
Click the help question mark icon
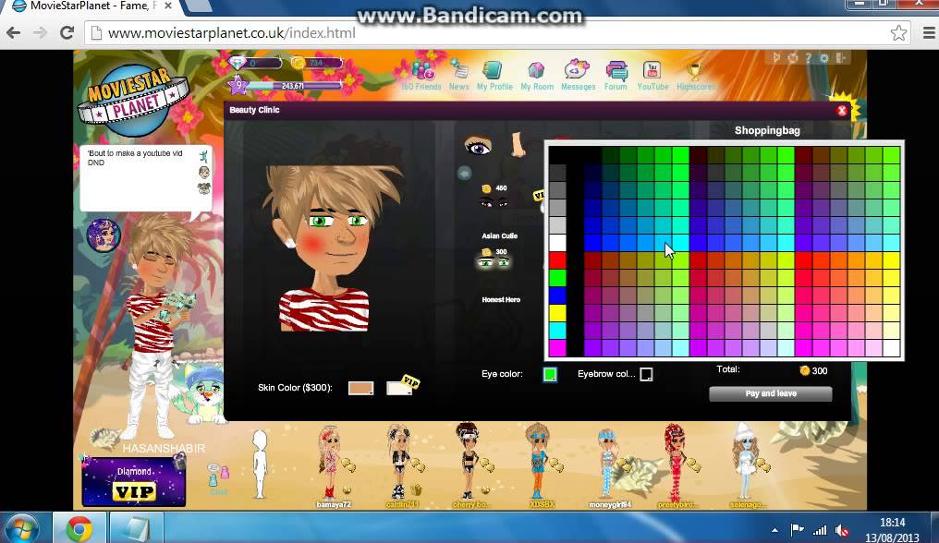[x=809, y=58]
